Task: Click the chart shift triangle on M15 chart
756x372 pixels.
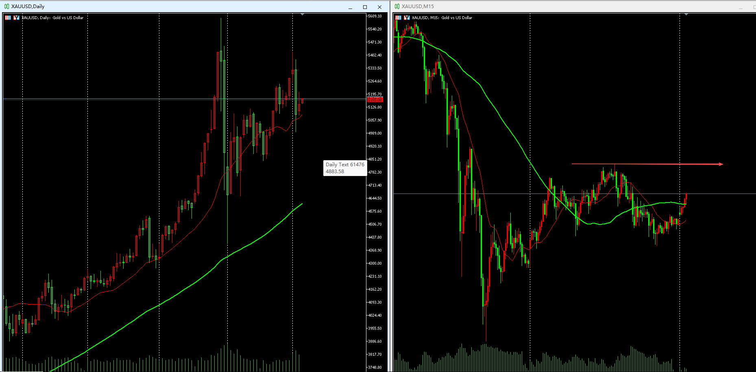Action: [686, 15]
